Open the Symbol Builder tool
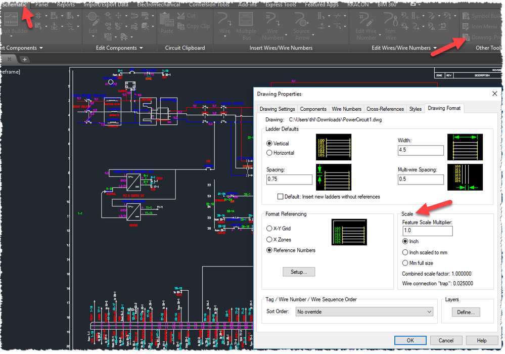The height and width of the screenshot is (354, 505). [482, 16]
